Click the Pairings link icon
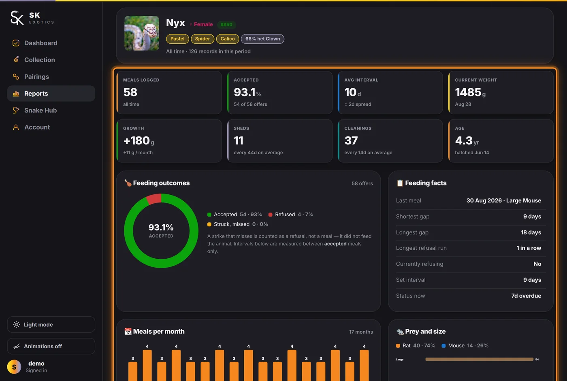The image size is (567, 381). pos(16,77)
